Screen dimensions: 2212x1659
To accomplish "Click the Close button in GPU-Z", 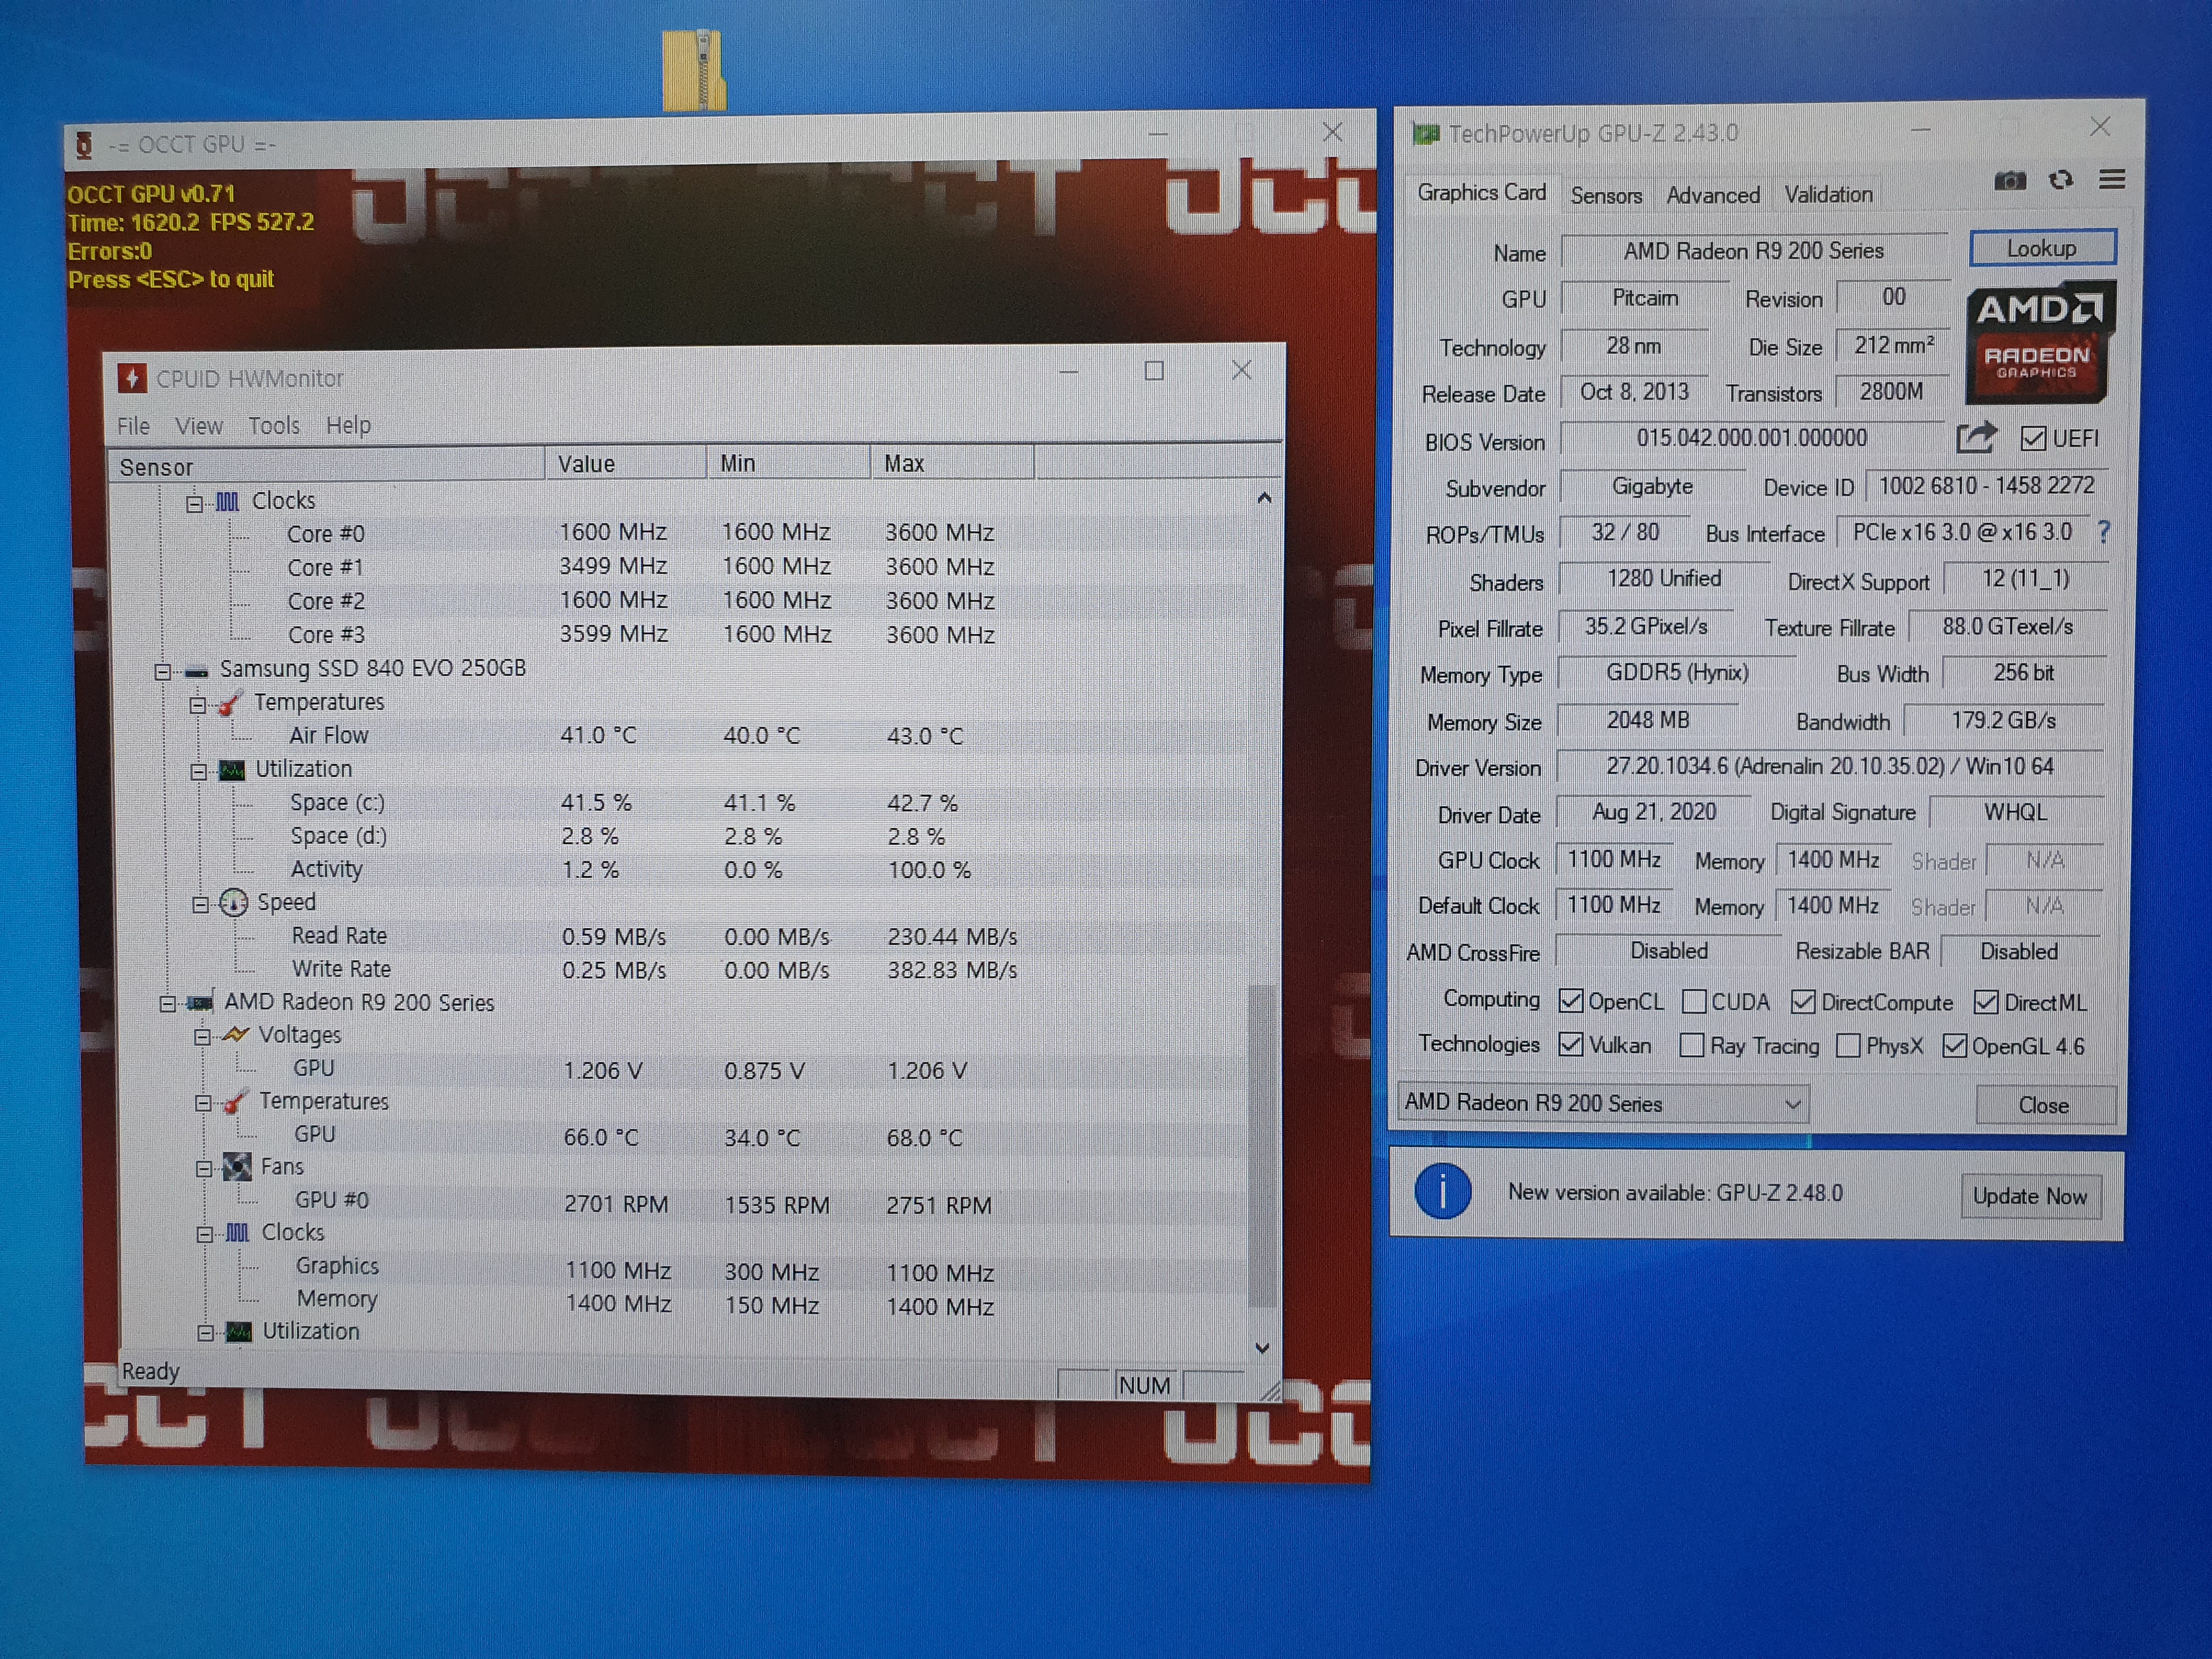I will pos(2044,1105).
